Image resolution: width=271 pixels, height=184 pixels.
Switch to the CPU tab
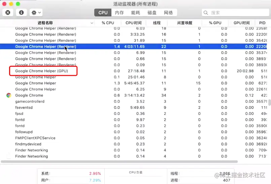[x=103, y=12]
